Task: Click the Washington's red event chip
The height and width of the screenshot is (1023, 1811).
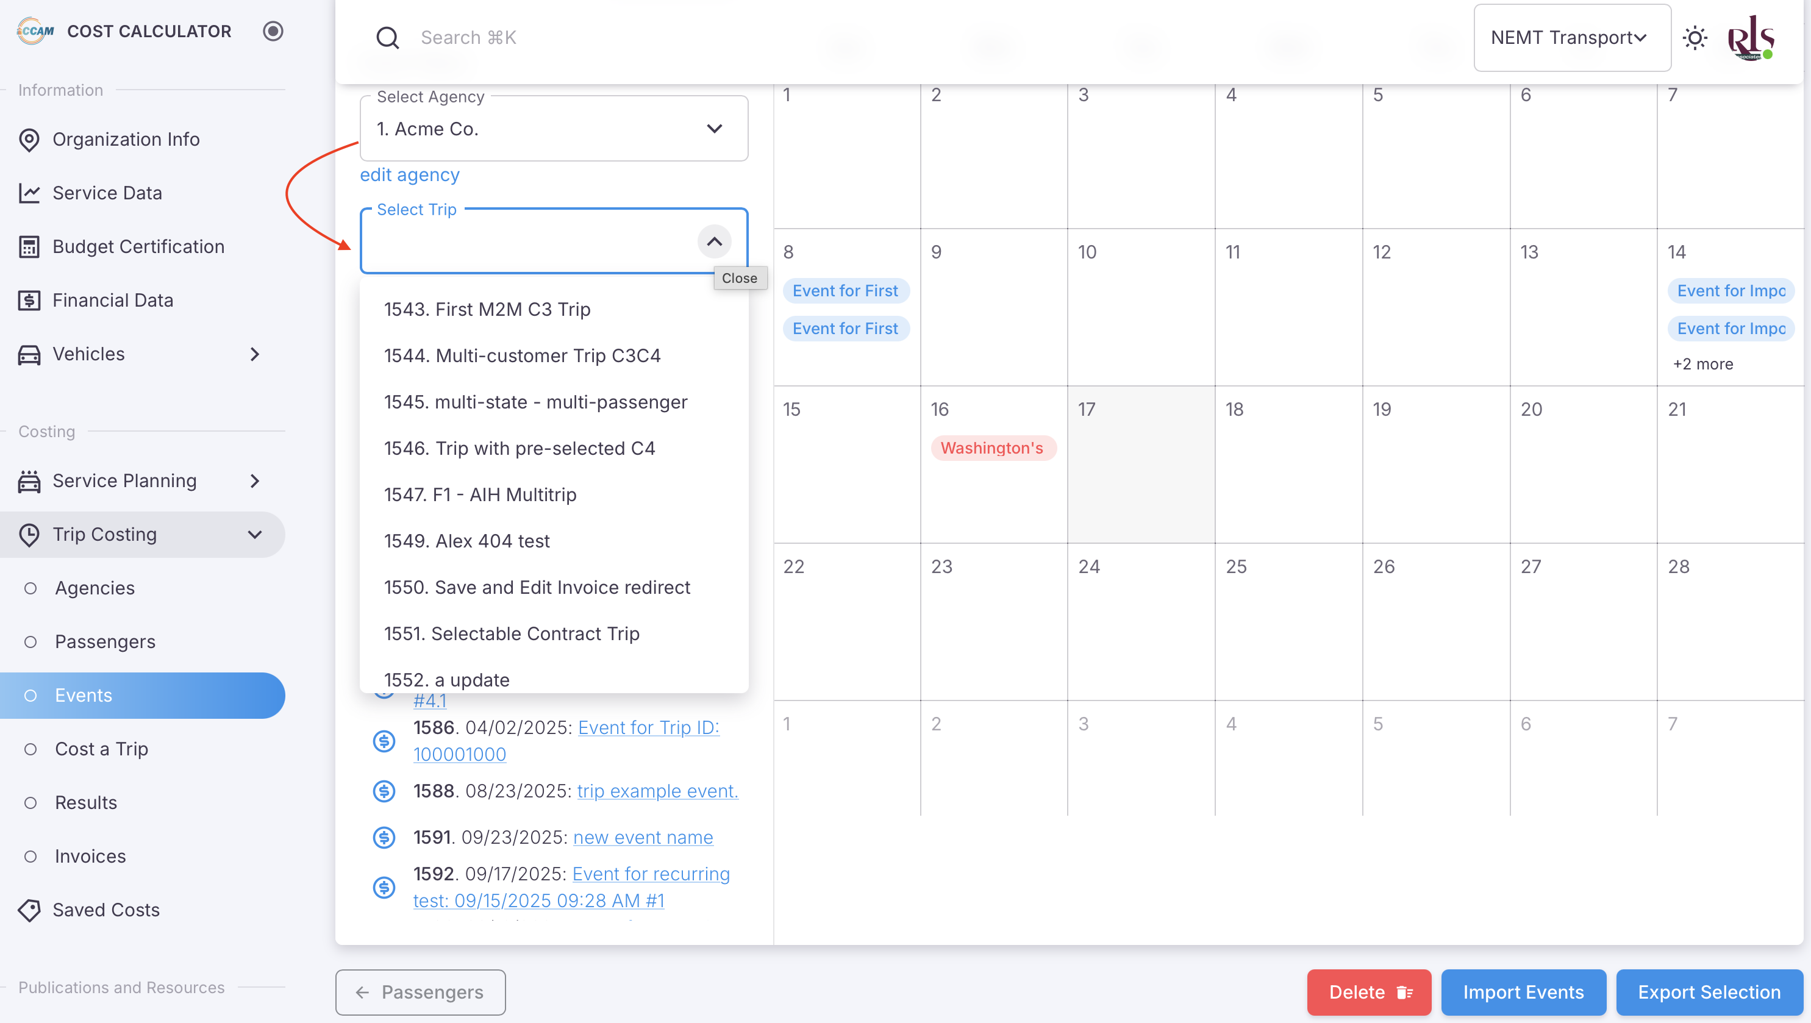Action: [992, 448]
